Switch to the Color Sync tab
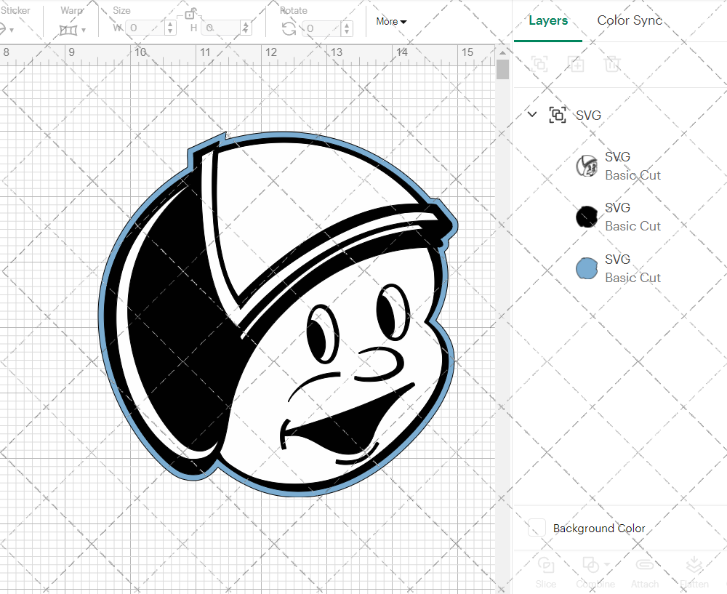Image resolution: width=727 pixels, height=594 pixels. 630,20
